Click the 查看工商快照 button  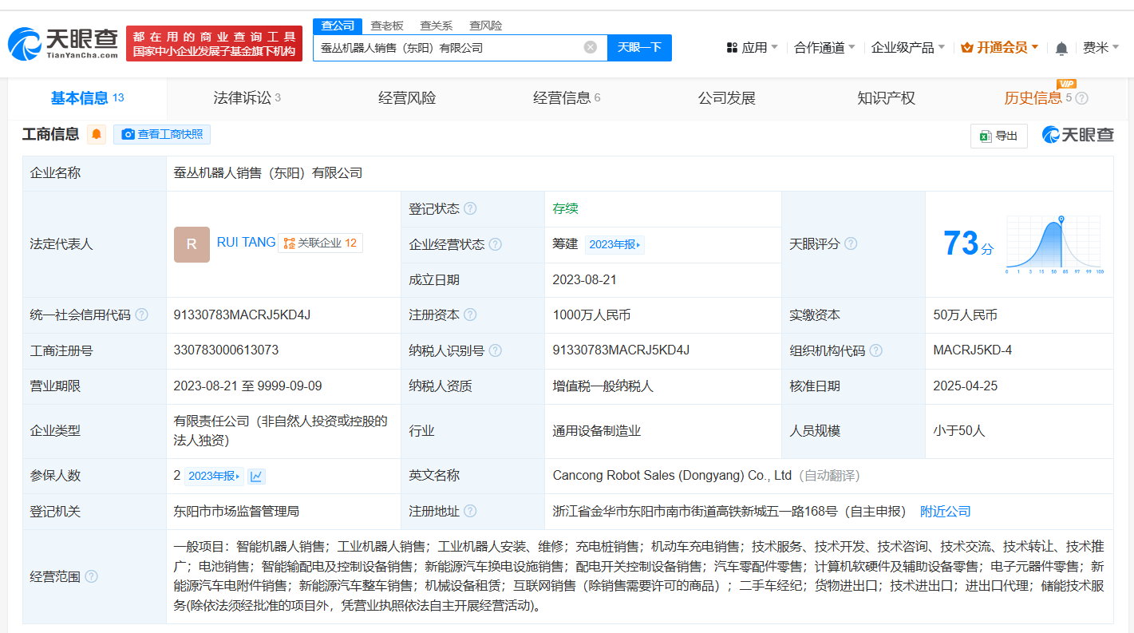point(162,134)
